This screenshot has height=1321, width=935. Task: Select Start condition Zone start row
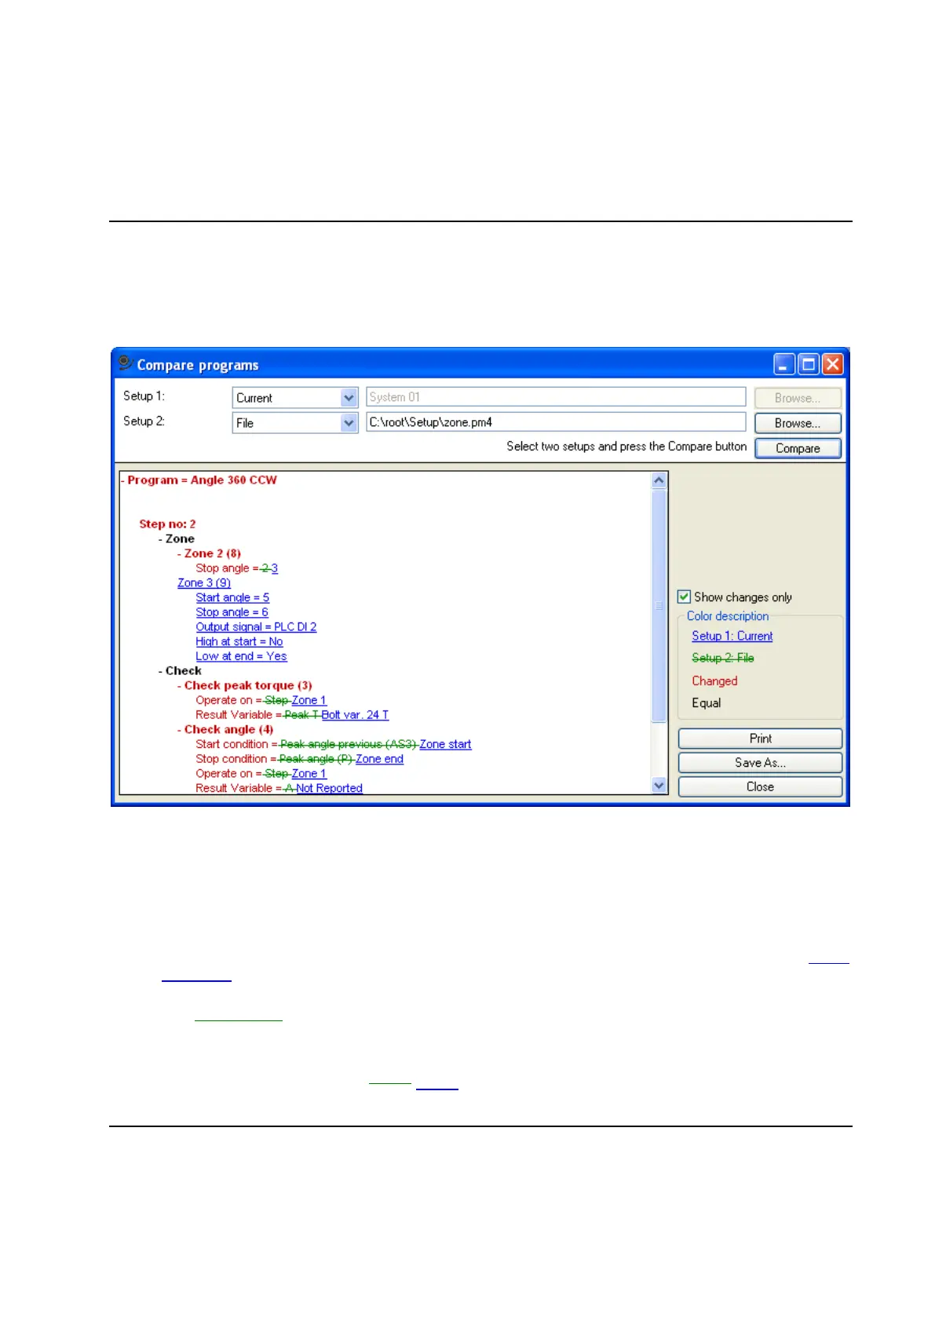[x=334, y=744]
